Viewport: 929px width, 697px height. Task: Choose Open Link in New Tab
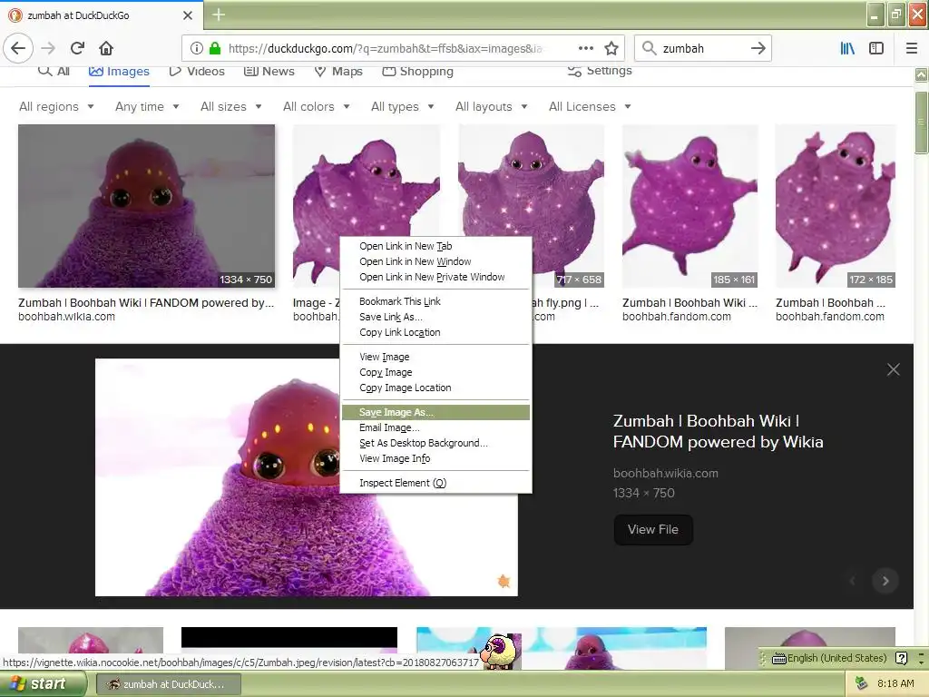[436, 246]
